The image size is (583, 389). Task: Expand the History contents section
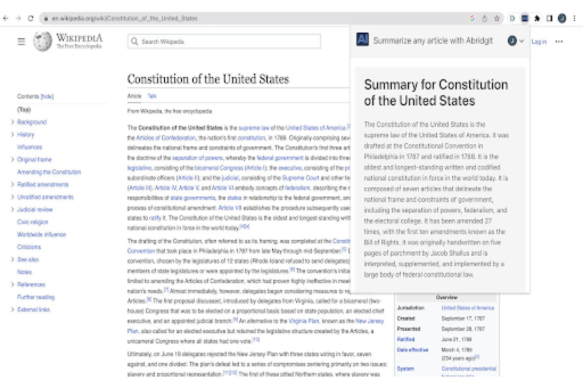[x=12, y=135]
